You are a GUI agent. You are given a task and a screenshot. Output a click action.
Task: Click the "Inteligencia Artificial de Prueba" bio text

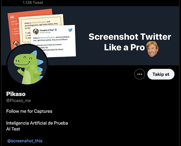37,123
